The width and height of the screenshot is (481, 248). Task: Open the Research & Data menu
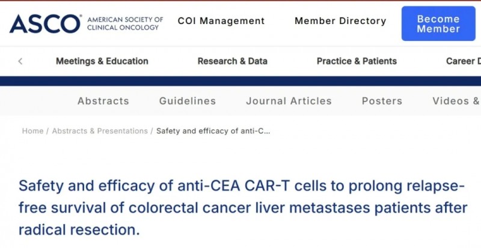[232, 61]
